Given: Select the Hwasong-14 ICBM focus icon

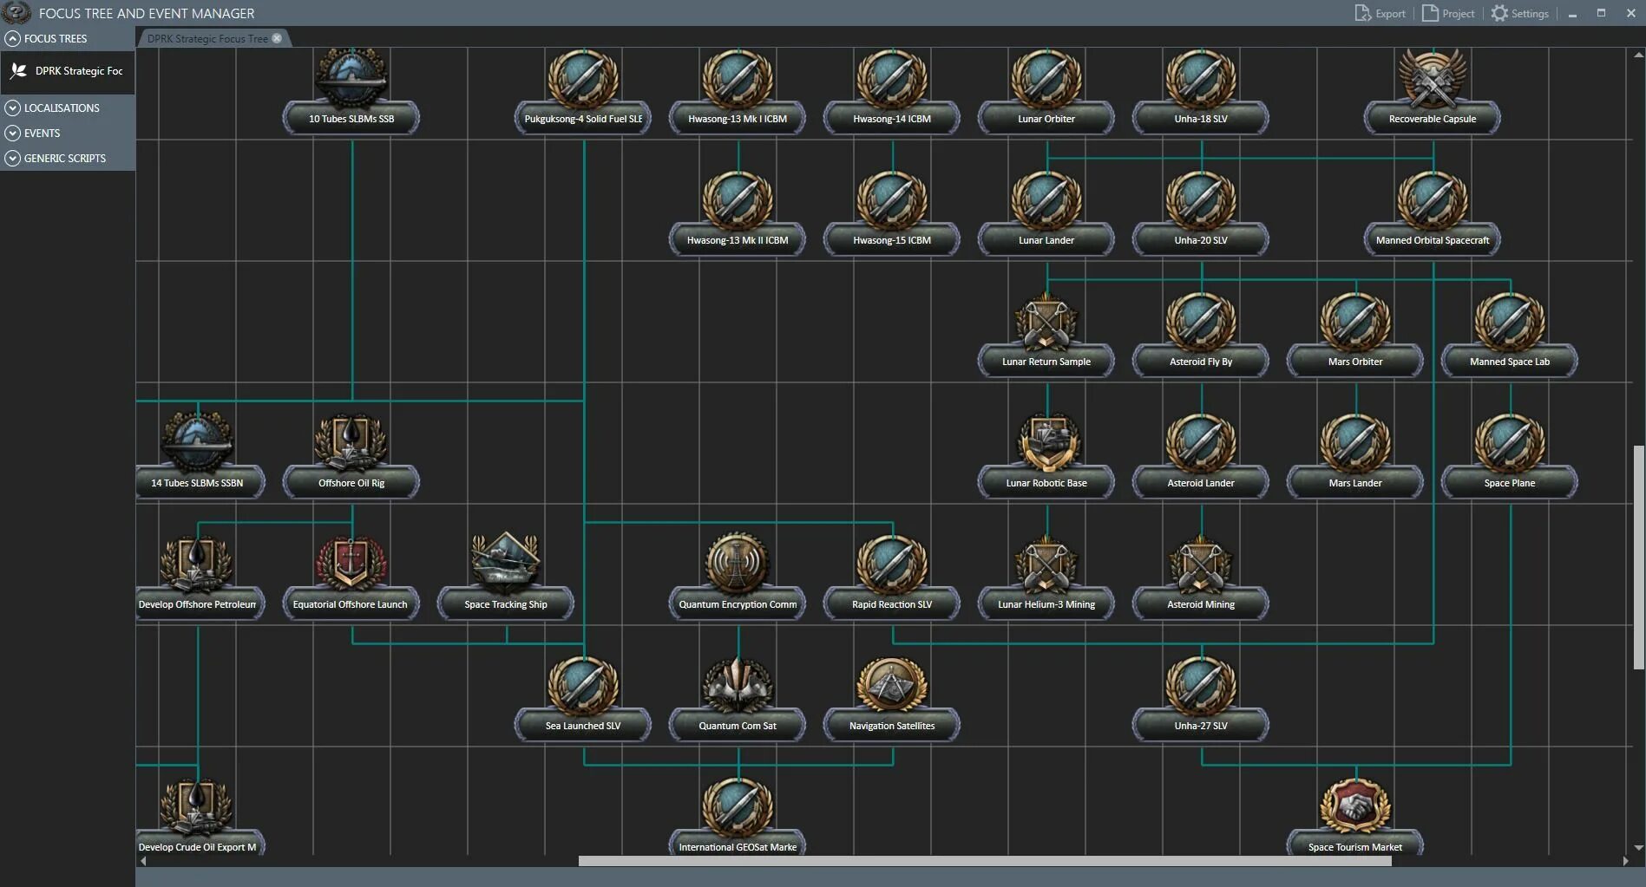Looking at the screenshot, I should (892, 77).
